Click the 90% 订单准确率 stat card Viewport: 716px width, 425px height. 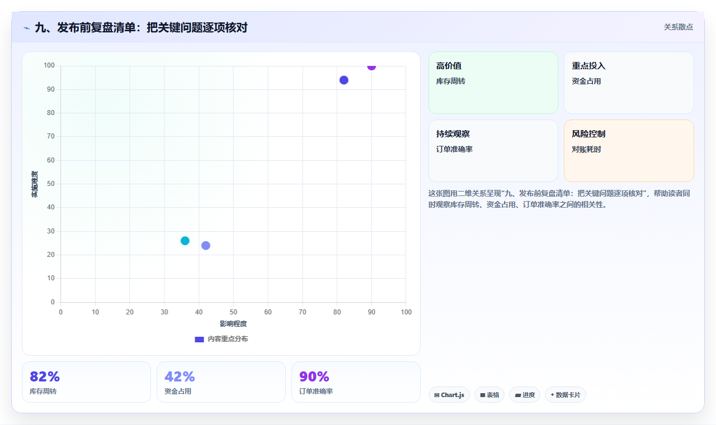(356, 382)
